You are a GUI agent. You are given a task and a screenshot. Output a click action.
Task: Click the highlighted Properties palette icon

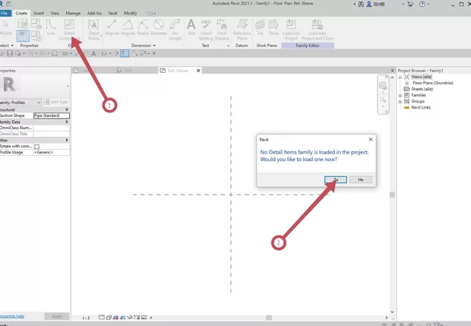point(23,36)
